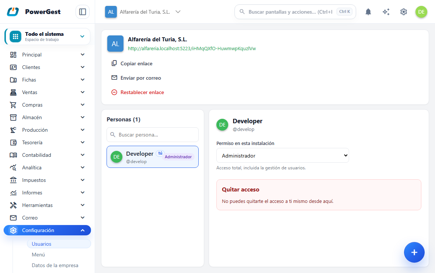The width and height of the screenshot is (435, 273).
Task: Expand the Contabilidad section chevron
Action: pyautogui.click(x=83, y=155)
